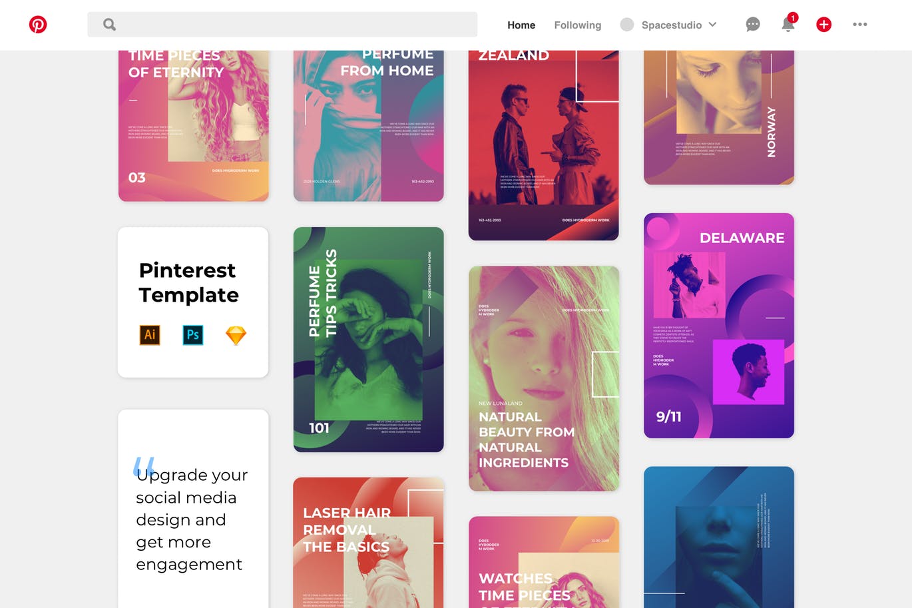The width and height of the screenshot is (912, 608).
Task: Click the Spacestudio profile name
Action: pos(671,25)
